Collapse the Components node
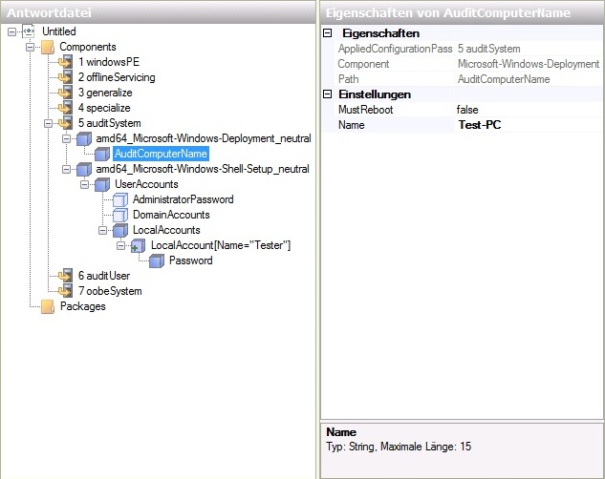605x479 pixels. pyautogui.click(x=30, y=47)
